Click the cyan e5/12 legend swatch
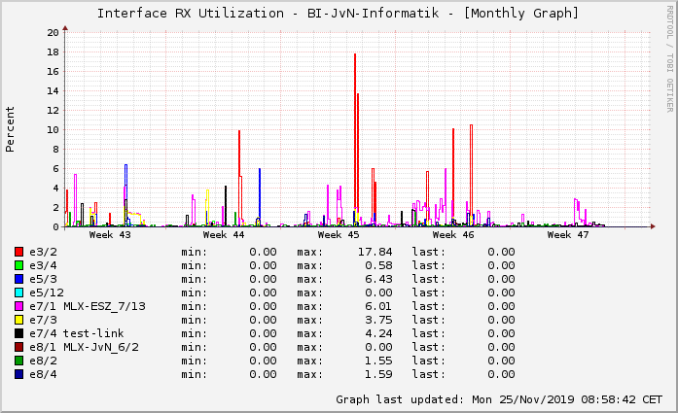The image size is (678, 413). tap(18, 293)
